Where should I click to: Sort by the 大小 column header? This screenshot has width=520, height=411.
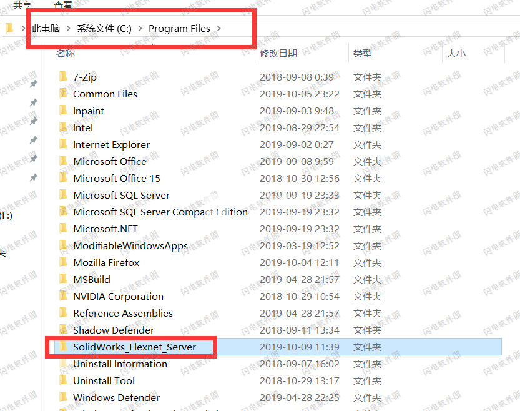point(456,53)
